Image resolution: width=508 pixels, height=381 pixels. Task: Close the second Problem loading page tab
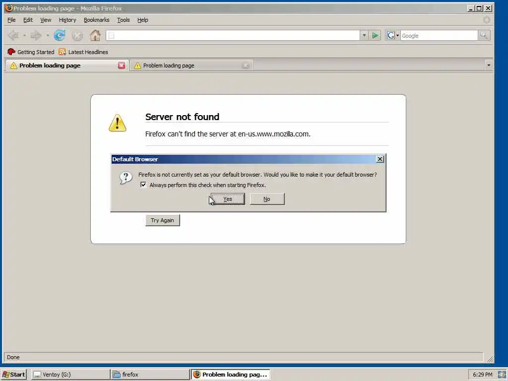246,65
